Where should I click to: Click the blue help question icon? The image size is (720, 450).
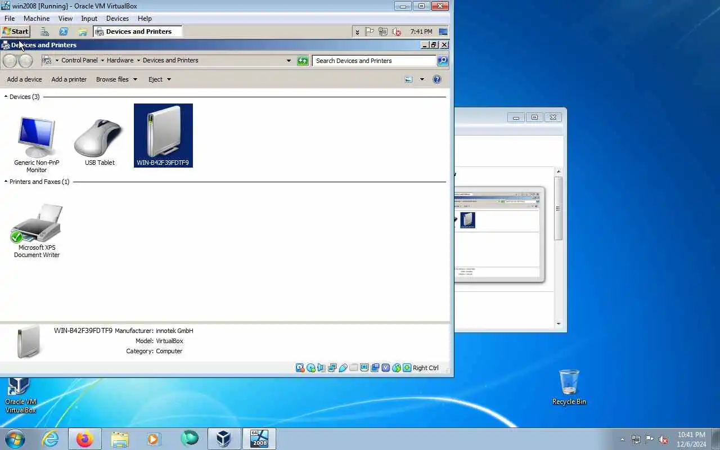(x=437, y=79)
